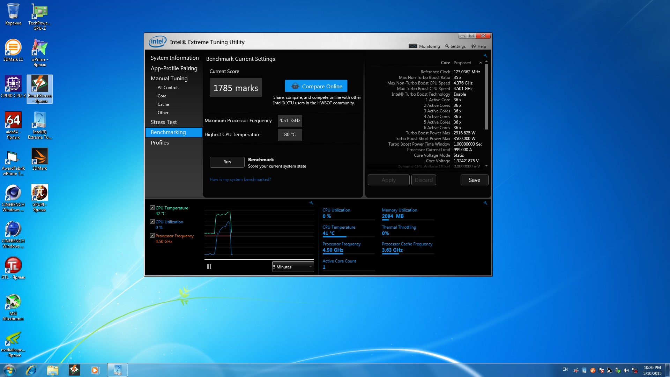Select the MSI Afterburner desktop shortcut

point(13,307)
